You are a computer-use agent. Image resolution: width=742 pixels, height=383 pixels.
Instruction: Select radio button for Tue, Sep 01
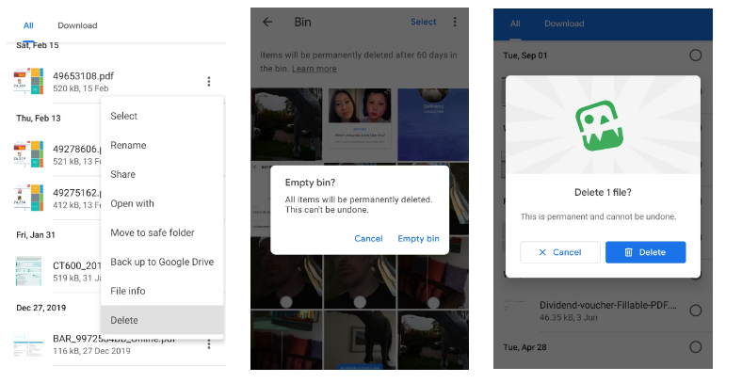point(695,55)
